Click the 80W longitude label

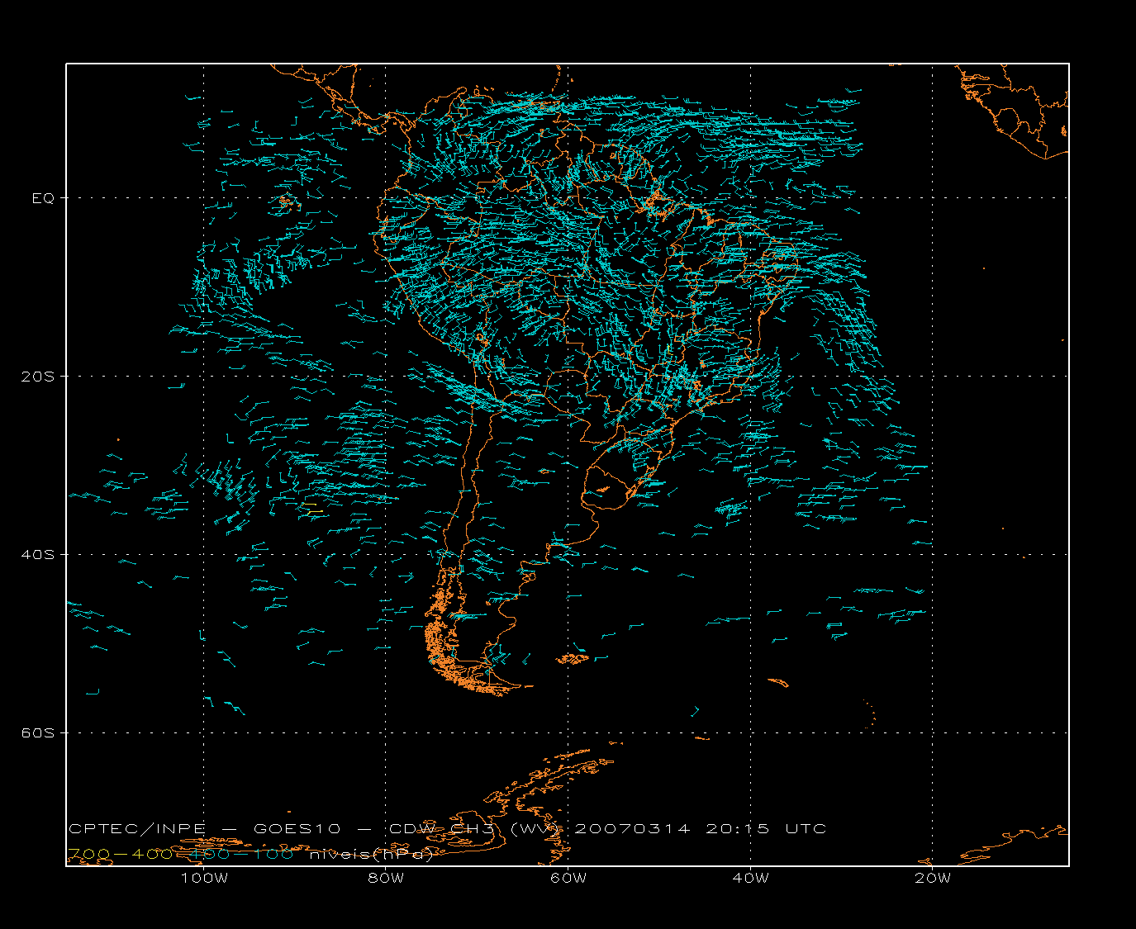point(386,878)
